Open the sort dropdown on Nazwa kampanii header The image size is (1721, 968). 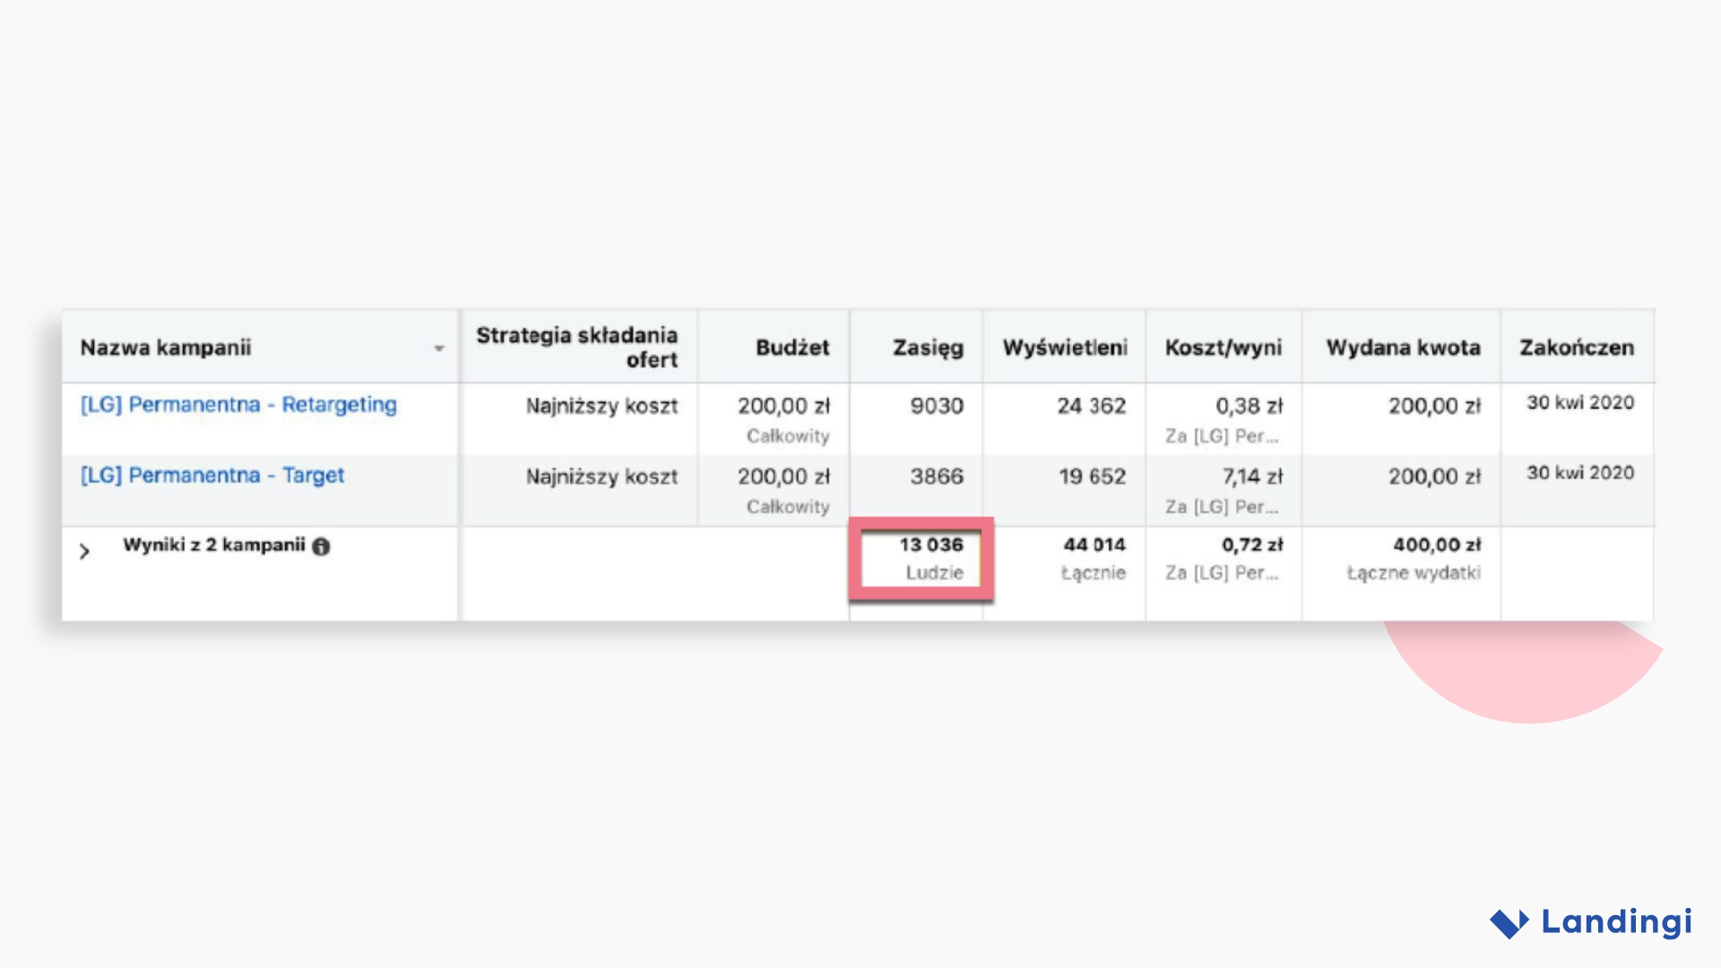tap(438, 348)
